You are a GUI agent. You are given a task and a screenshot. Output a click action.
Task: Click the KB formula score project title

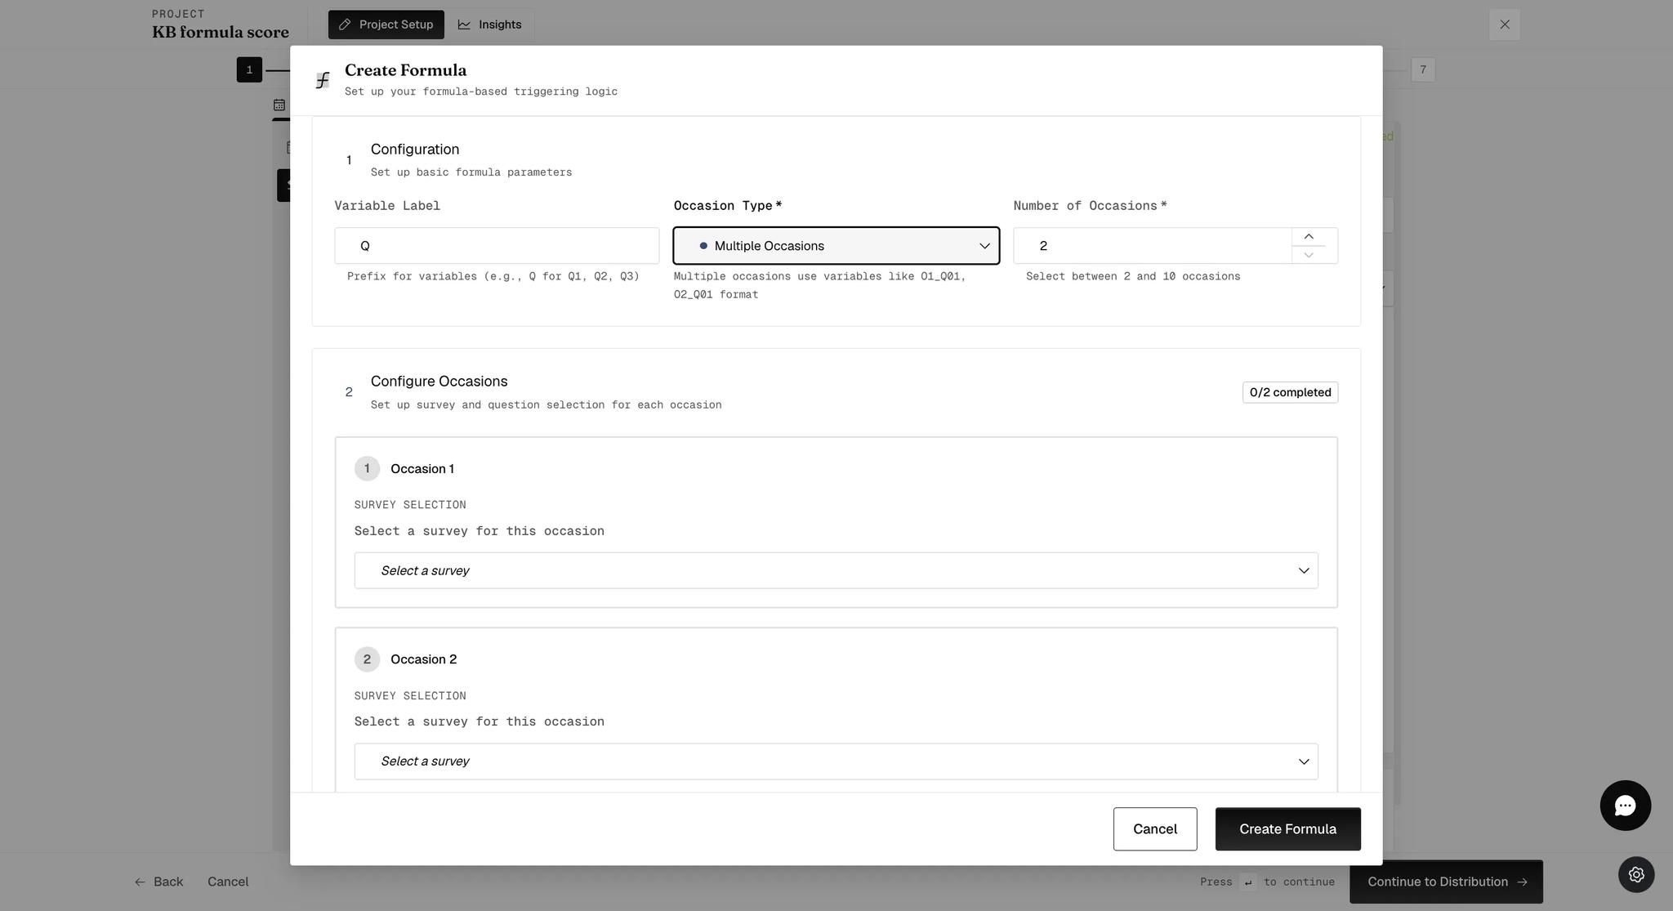[x=221, y=32]
